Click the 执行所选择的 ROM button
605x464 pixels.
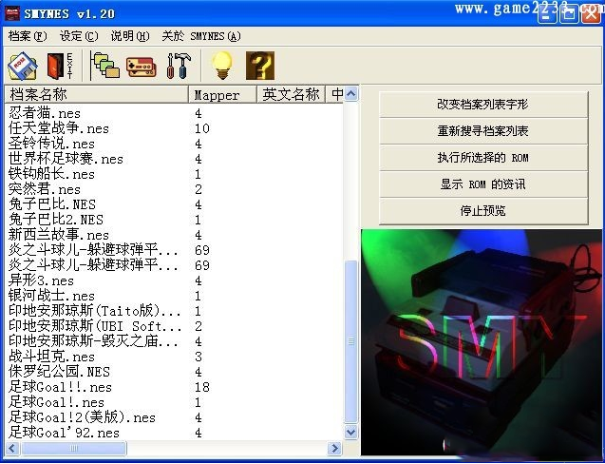[483, 158]
